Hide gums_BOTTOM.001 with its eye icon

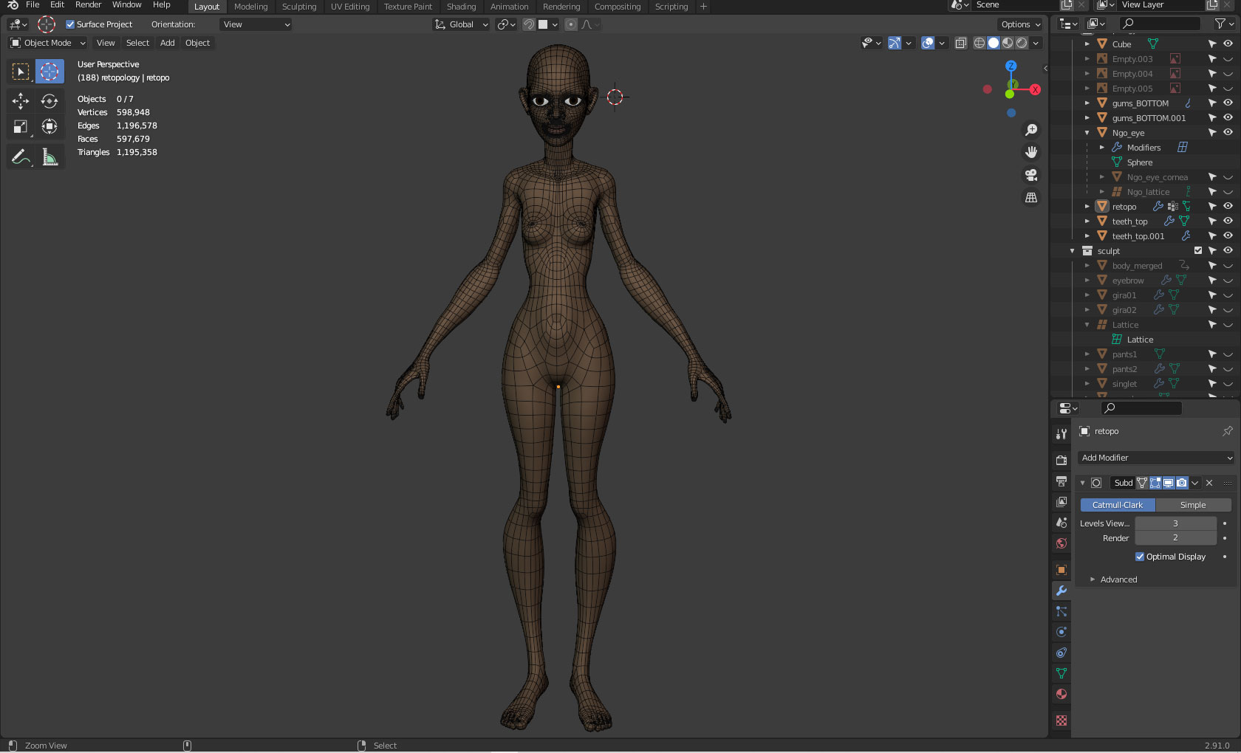(1228, 118)
